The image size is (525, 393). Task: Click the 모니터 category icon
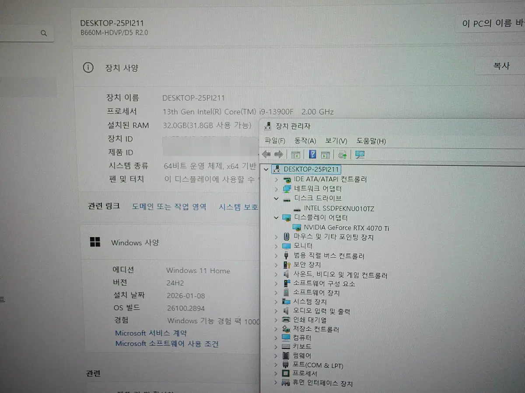coord(287,246)
